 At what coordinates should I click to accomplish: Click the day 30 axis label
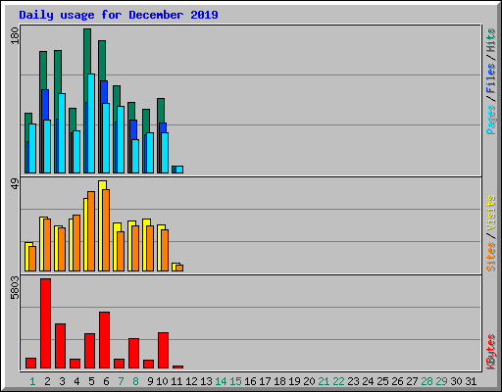click(x=456, y=381)
